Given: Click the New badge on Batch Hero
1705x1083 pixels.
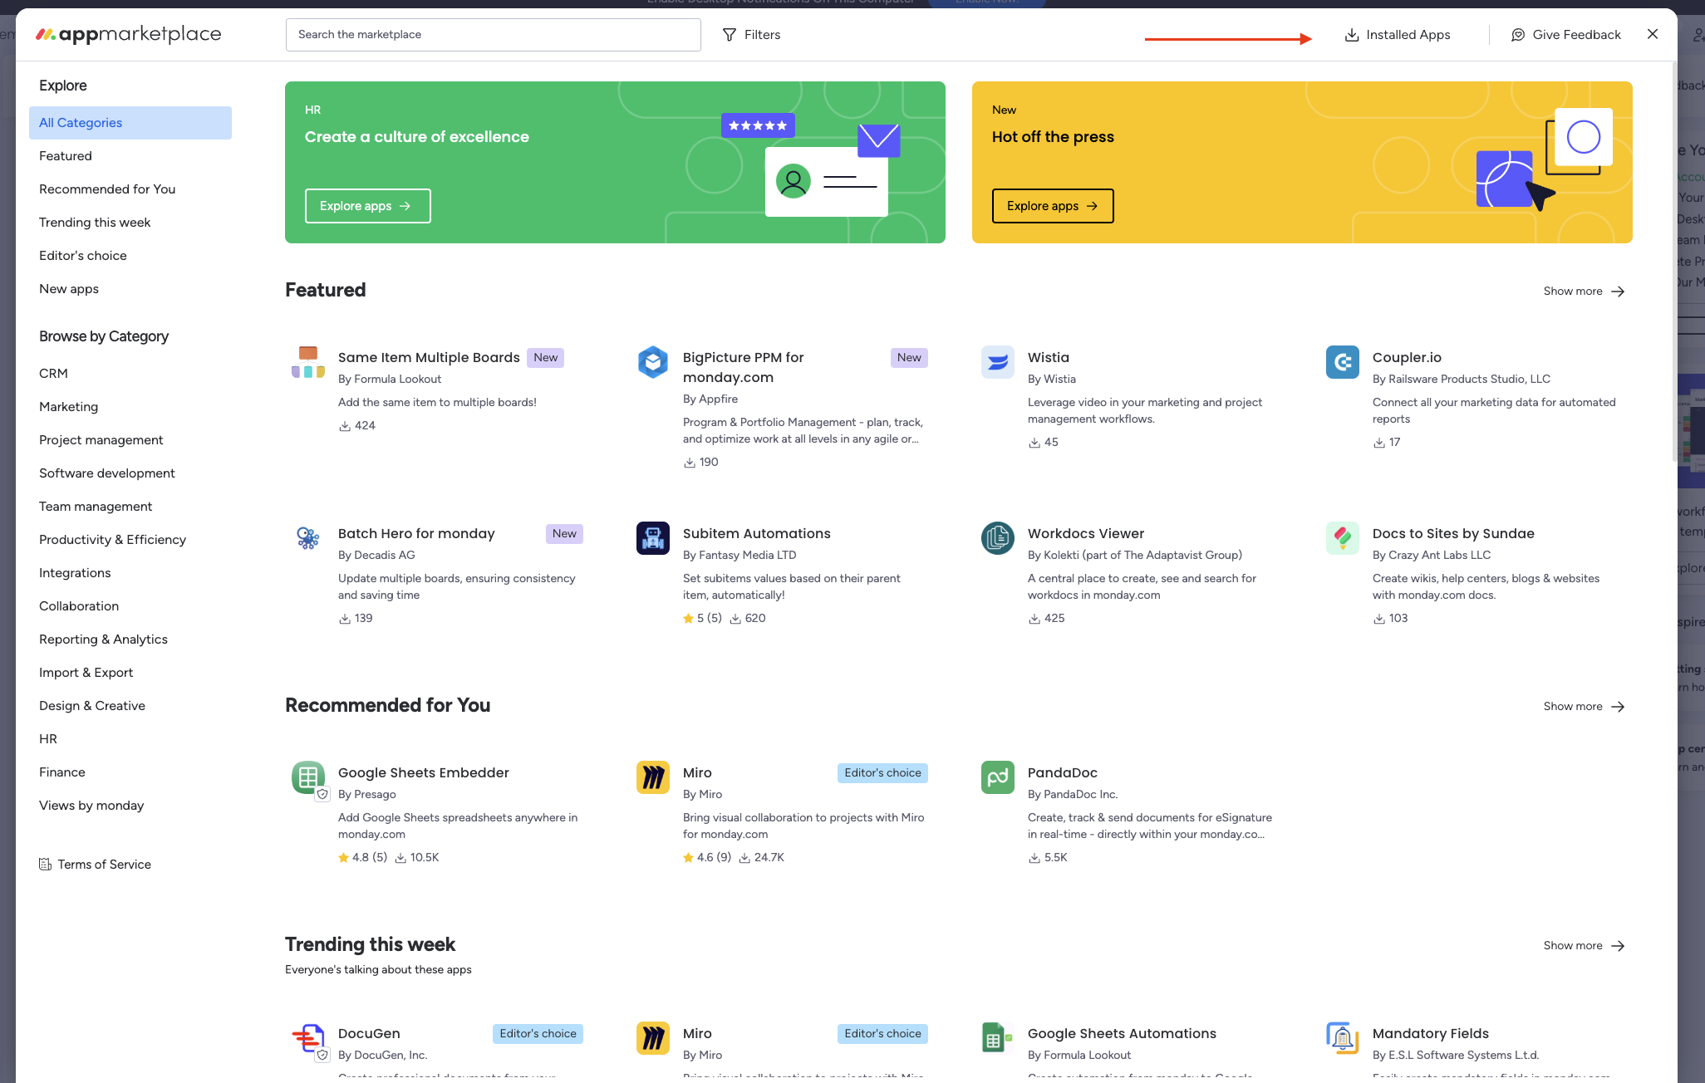Looking at the screenshot, I should pos(564,534).
